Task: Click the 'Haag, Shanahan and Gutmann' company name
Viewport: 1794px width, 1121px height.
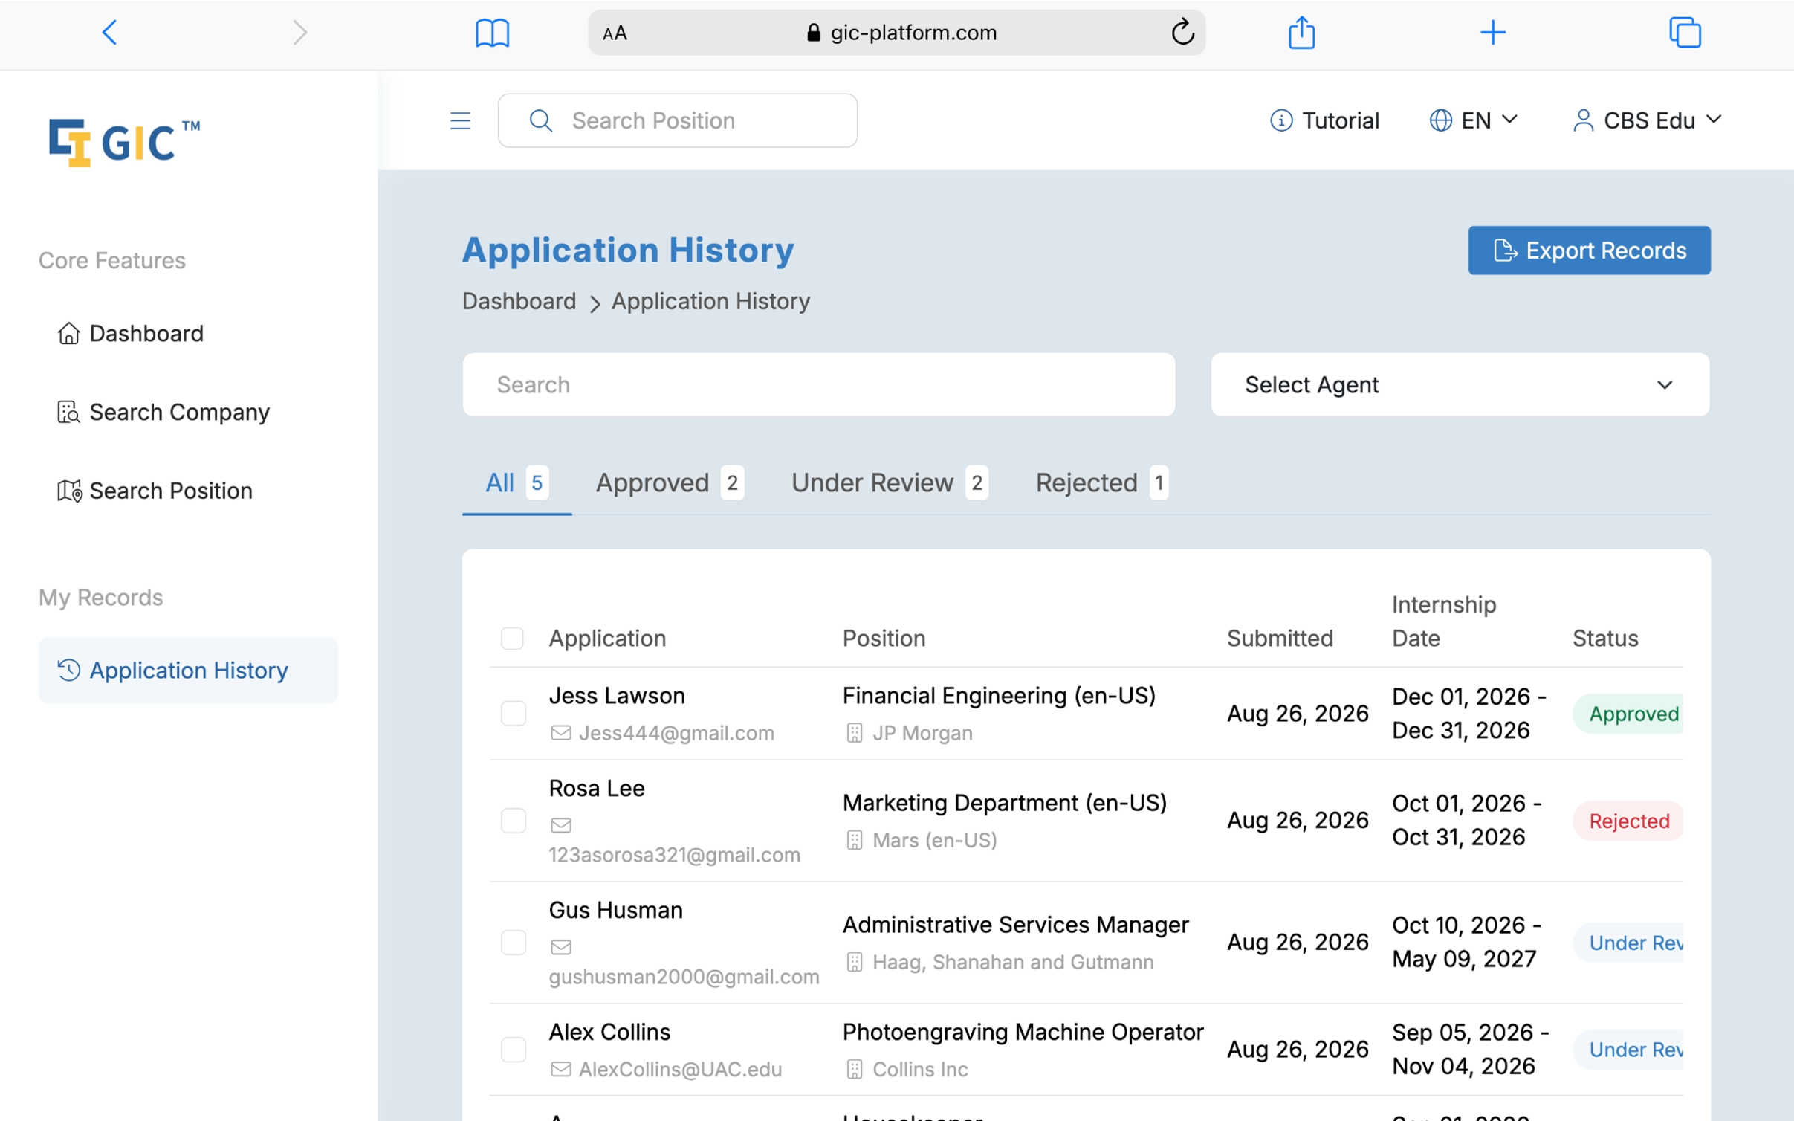Action: (x=1013, y=962)
